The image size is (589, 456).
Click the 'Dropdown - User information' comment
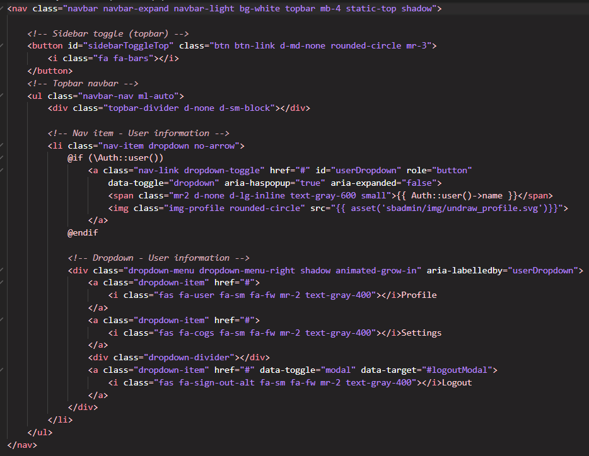click(x=158, y=258)
